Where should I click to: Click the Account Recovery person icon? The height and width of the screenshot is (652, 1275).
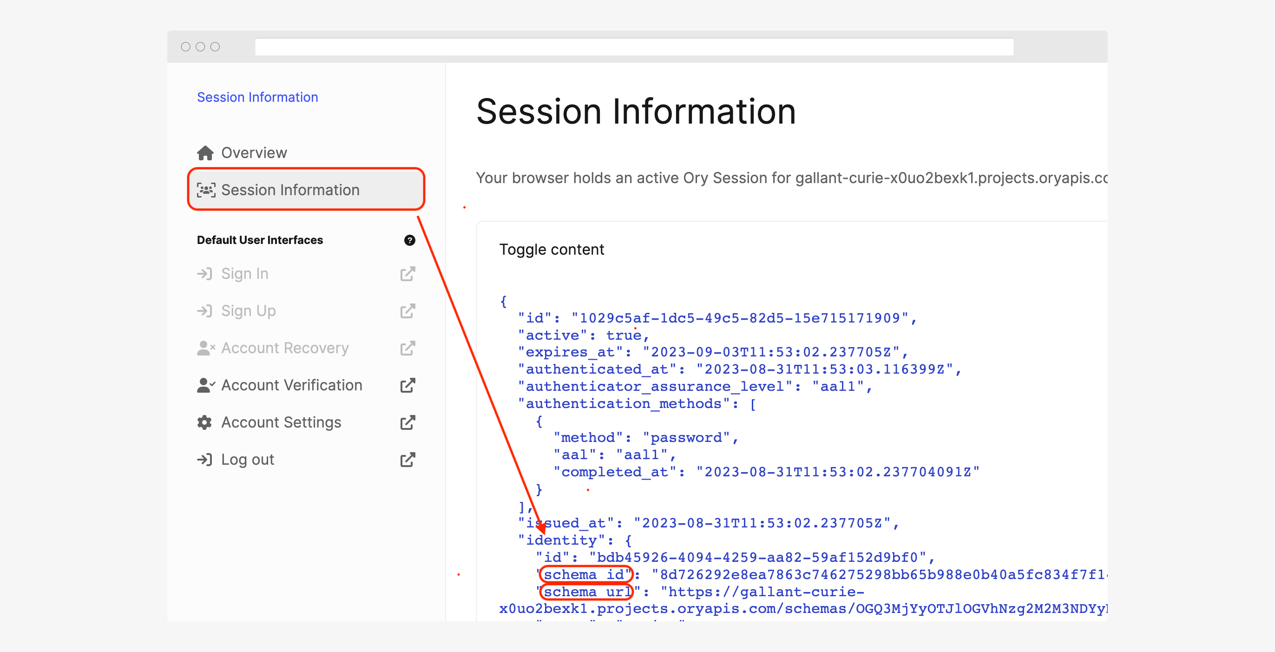(x=205, y=348)
